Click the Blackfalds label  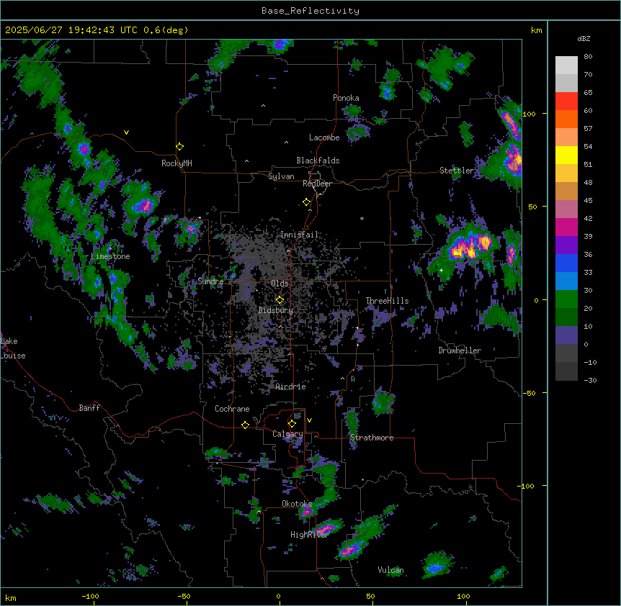pyautogui.click(x=318, y=160)
